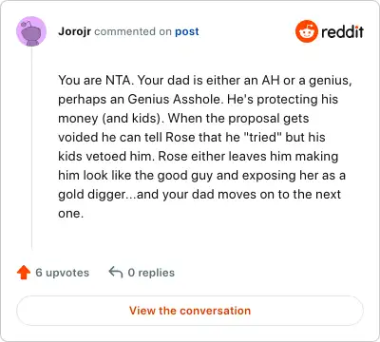
Task: Click Jorojr's purple Snoo avatar
Action: (31, 31)
